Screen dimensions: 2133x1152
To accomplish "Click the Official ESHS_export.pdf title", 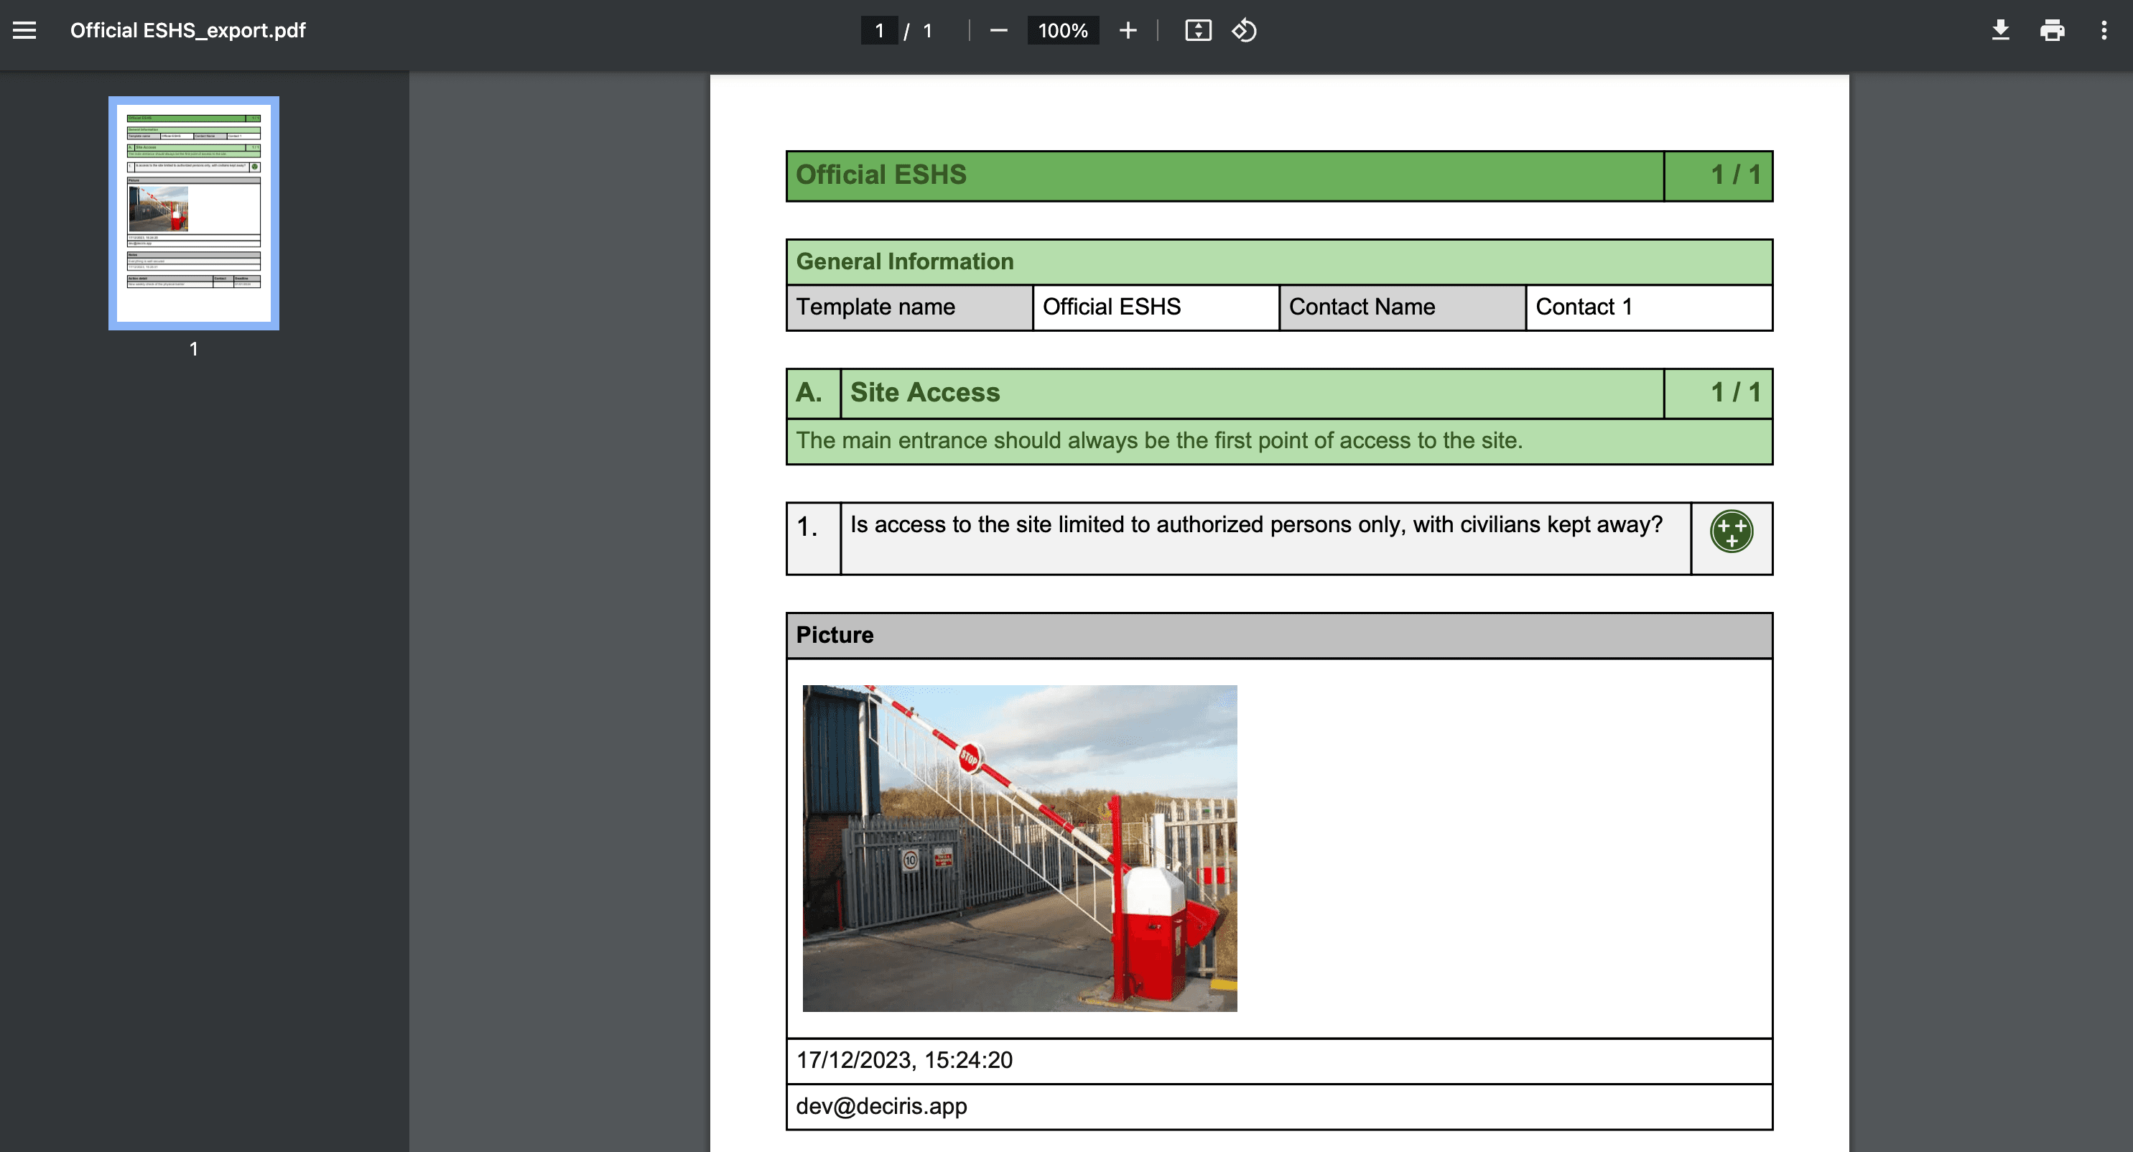I will [188, 31].
